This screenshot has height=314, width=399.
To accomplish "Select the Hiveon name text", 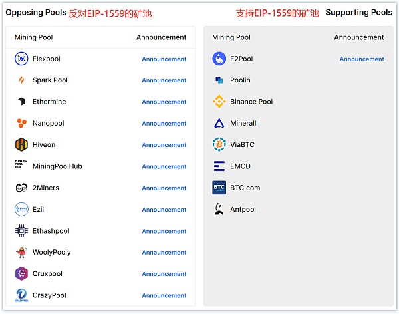I will 44,144.
